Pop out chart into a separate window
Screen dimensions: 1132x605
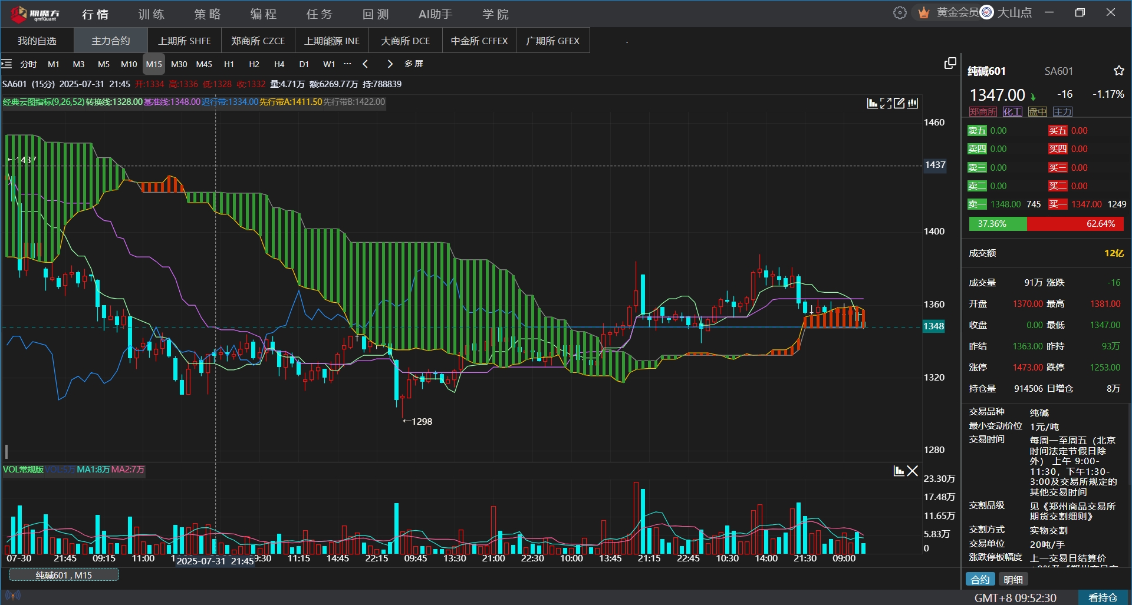[x=950, y=64]
